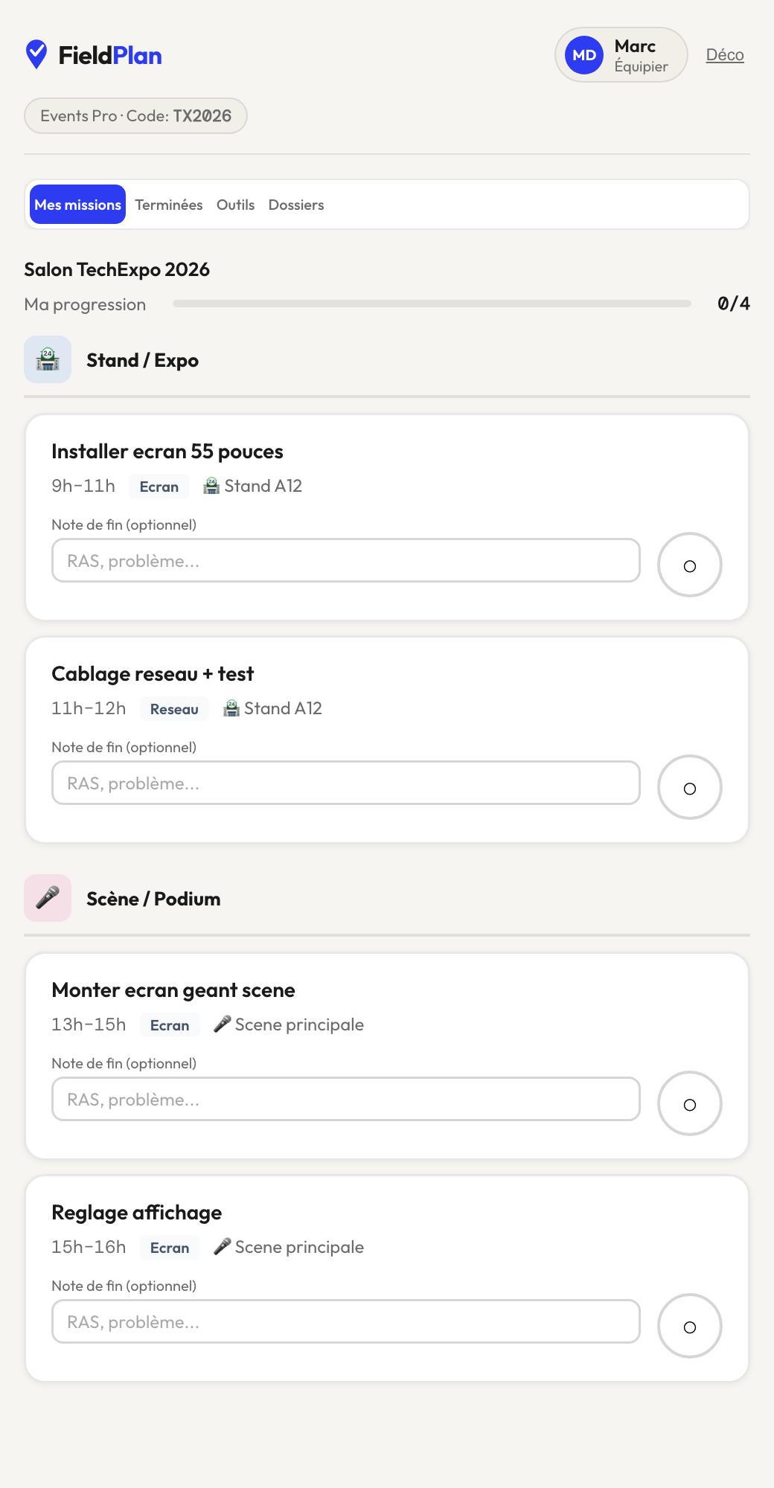
Task: Mark Installer ecran 55 pouces as done
Action: point(690,565)
